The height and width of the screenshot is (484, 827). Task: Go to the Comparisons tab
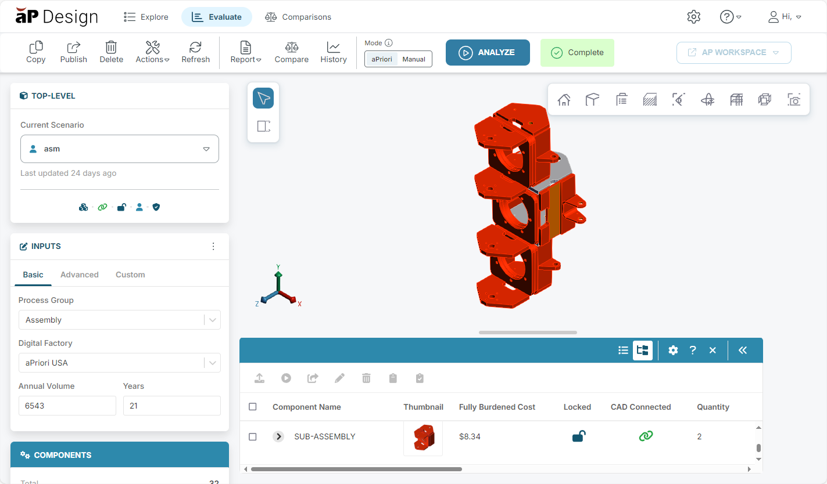pyautogui.click(x=298, y=17)
